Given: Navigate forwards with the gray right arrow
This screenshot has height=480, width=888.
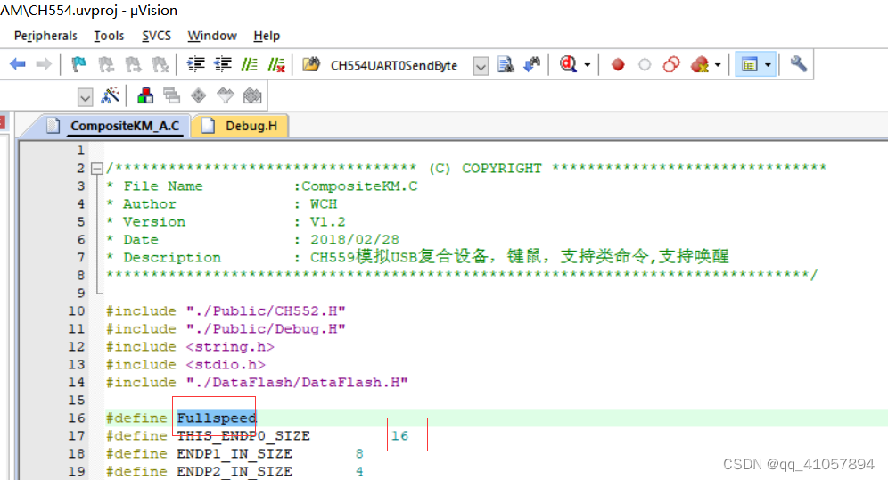Looking at the screenshot, I should point(44,64).
